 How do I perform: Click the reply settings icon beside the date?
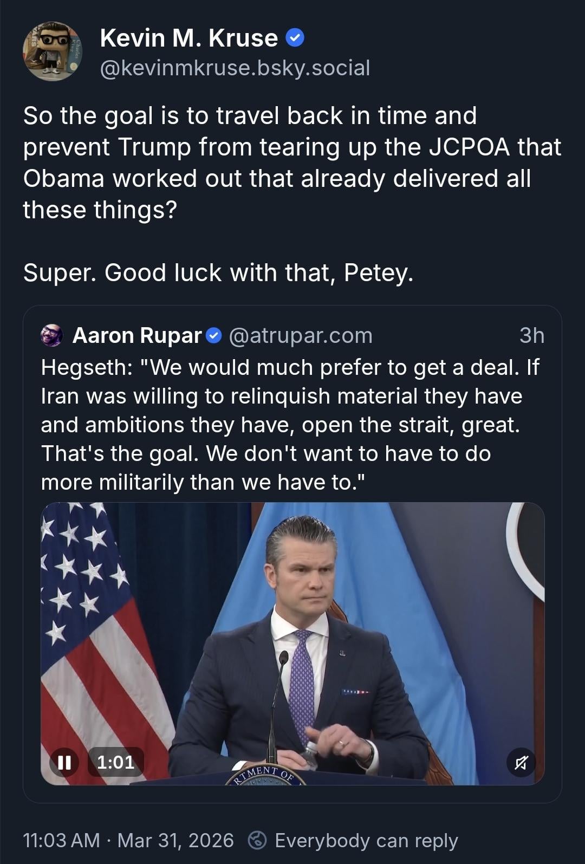pos(257,840)
